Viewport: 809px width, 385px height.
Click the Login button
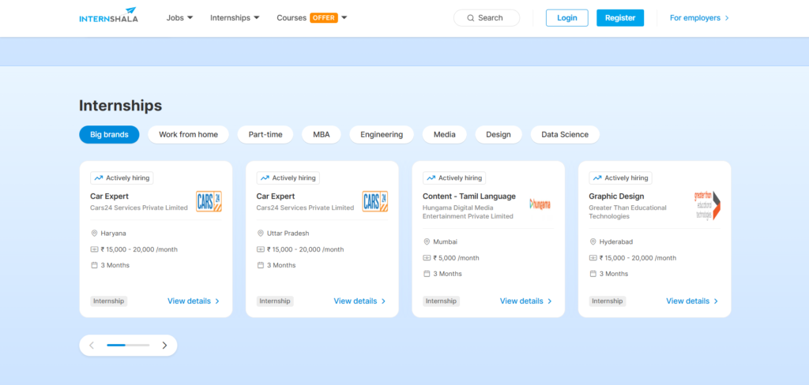[567, 18]
